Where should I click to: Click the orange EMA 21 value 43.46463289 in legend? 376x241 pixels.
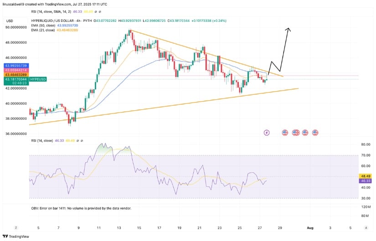(67, 30)
